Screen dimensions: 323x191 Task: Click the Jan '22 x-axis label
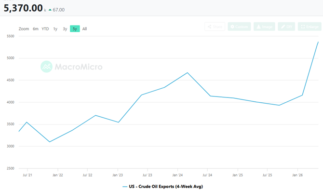(x=58, y=175)
